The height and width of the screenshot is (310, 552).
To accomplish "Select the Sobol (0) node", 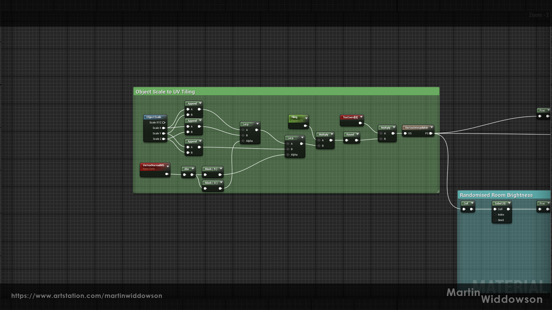I will (x=500, y=203).
